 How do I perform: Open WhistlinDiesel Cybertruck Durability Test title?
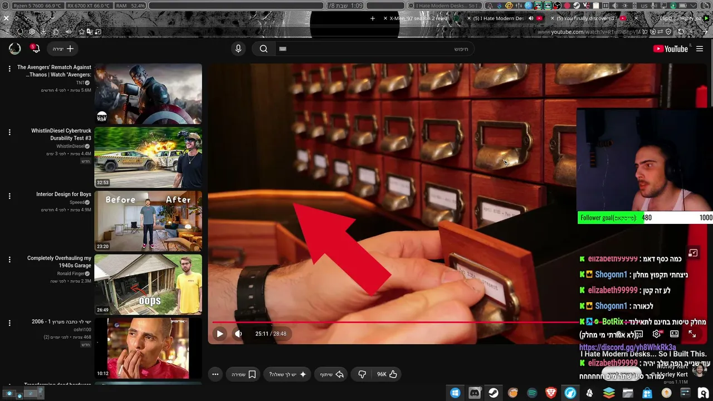pos(61,134)
